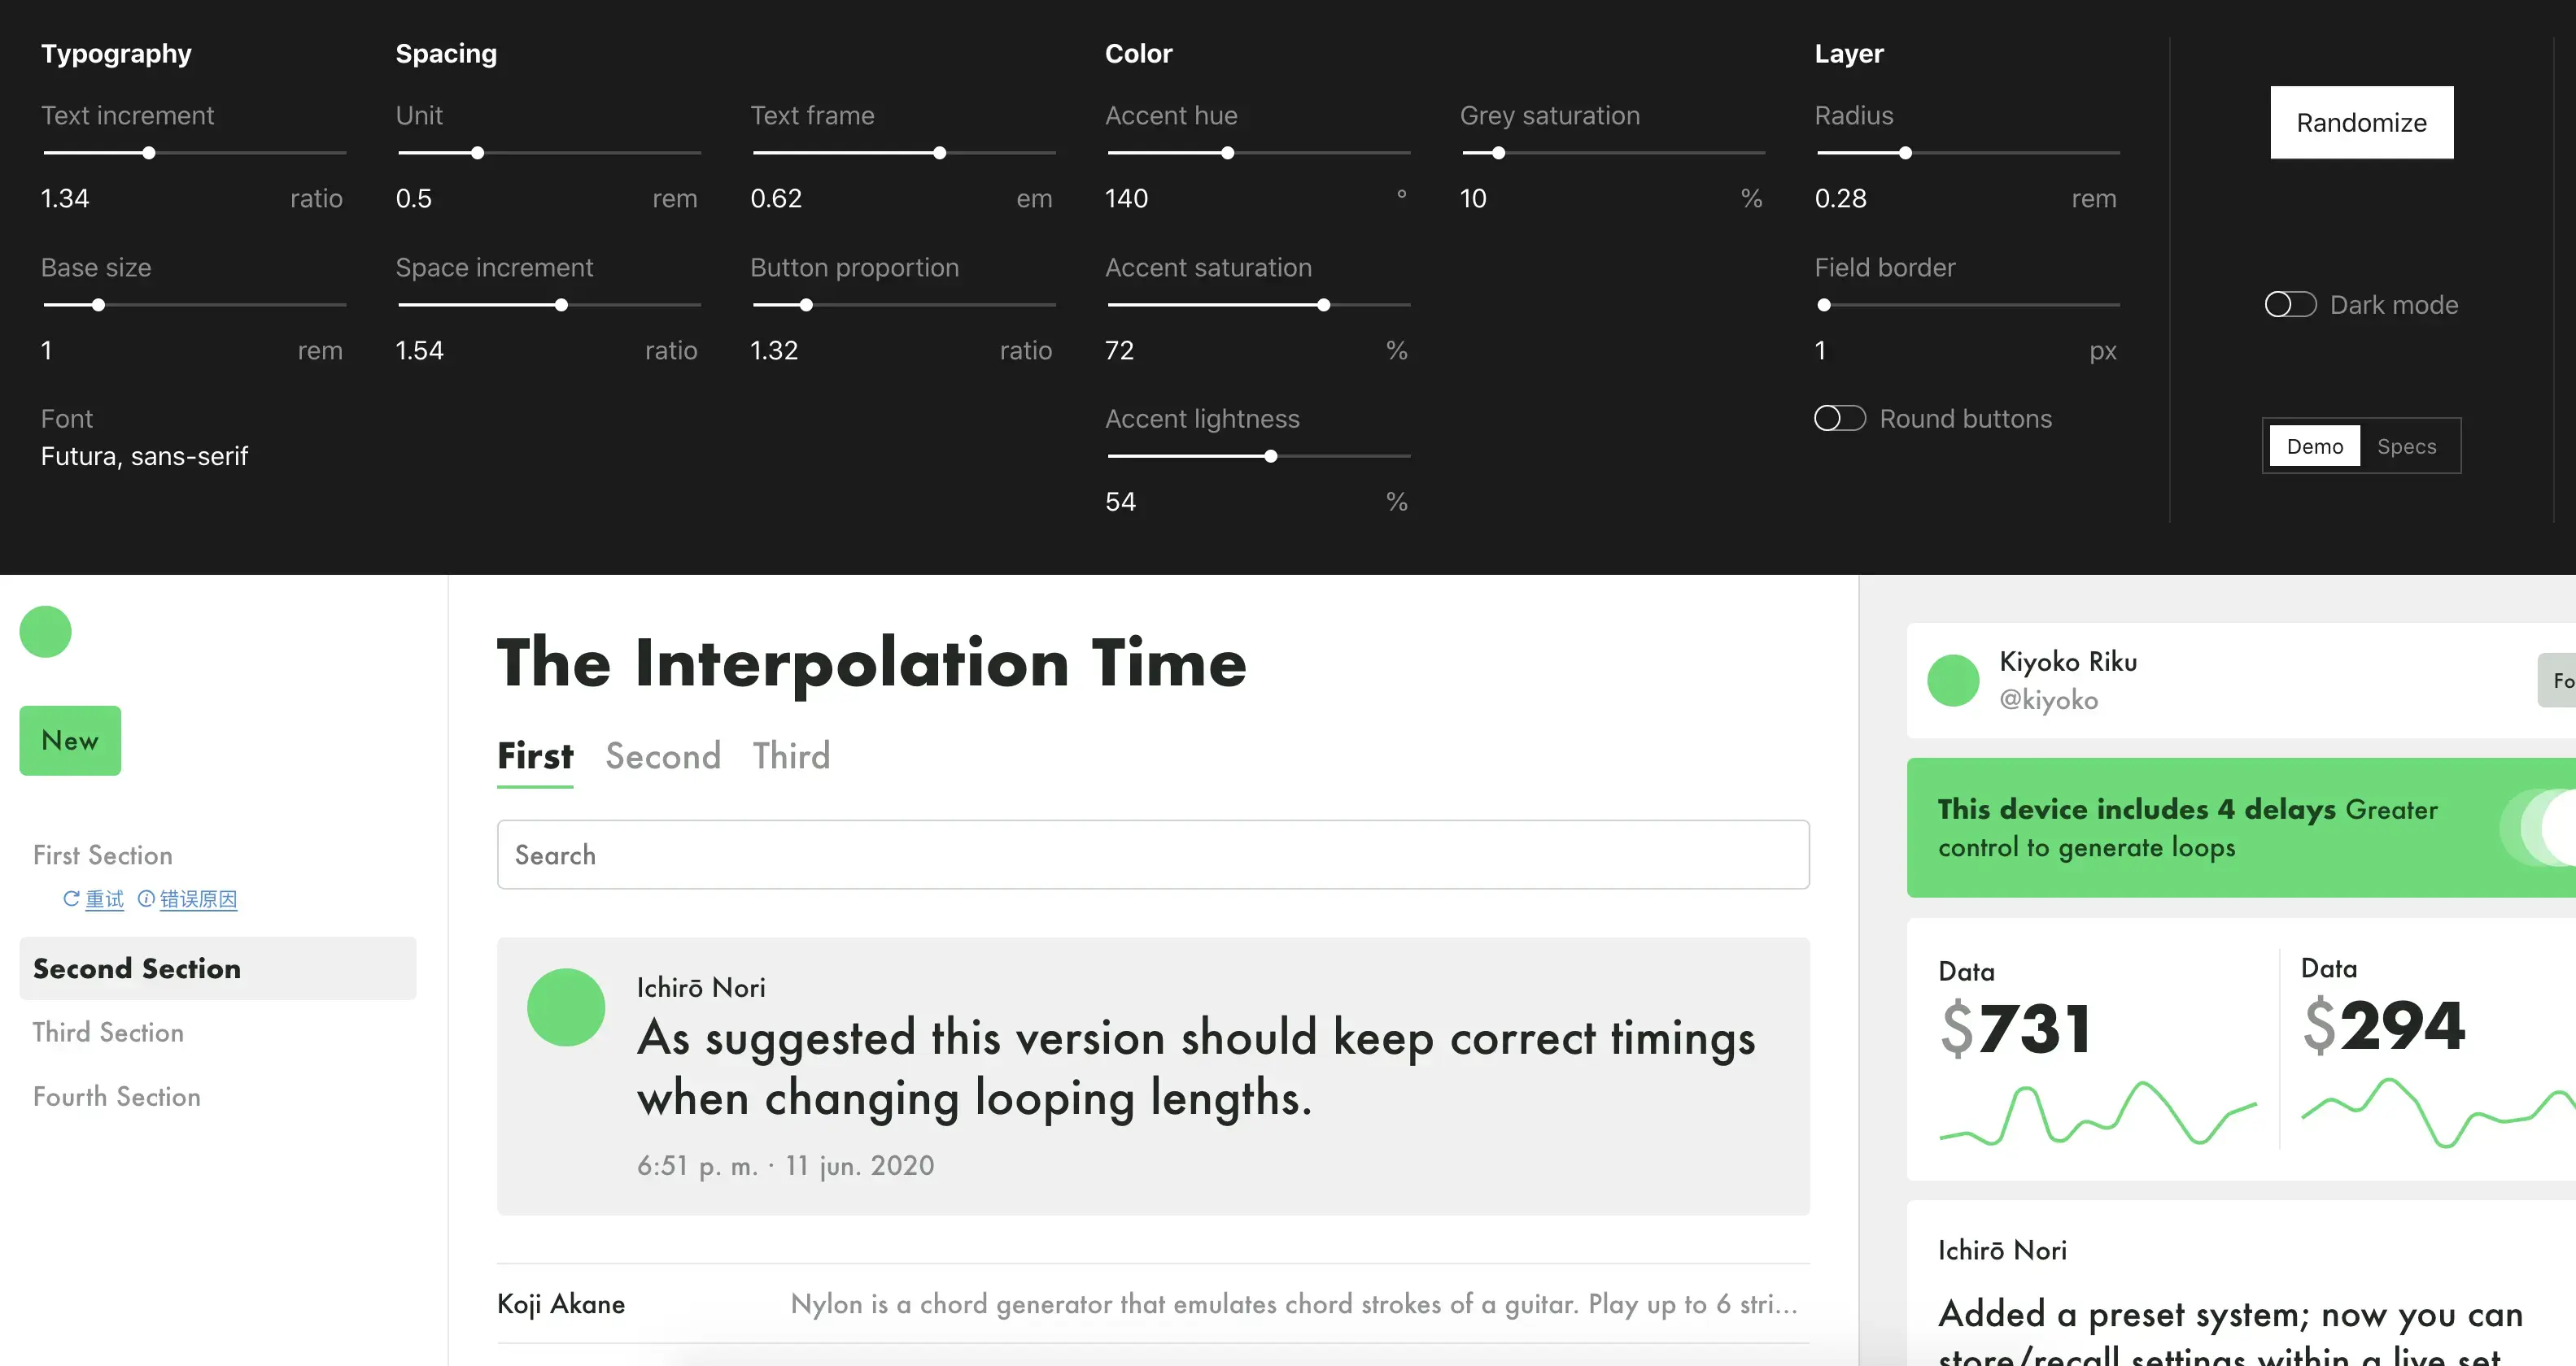Viewport: 2576px width, 1366px height.
Task: Open the Third tab
Action: click(791, 756)
